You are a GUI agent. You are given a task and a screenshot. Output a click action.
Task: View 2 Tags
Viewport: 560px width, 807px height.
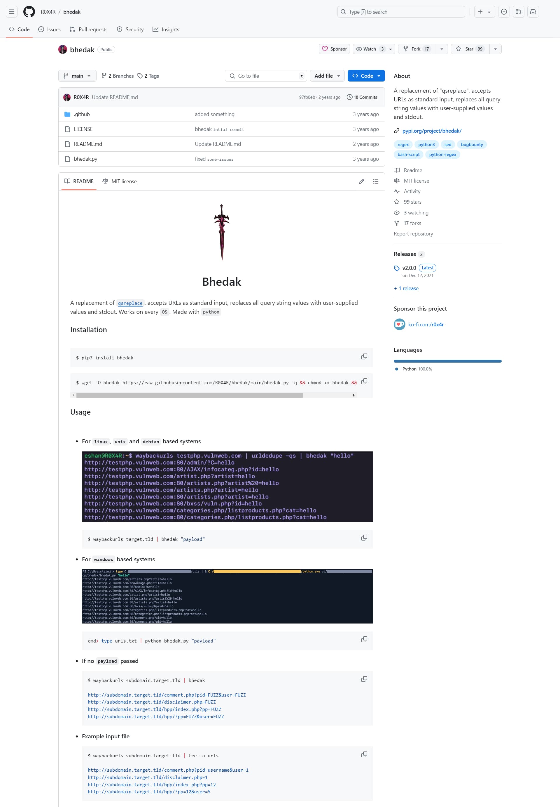point(148,76)
